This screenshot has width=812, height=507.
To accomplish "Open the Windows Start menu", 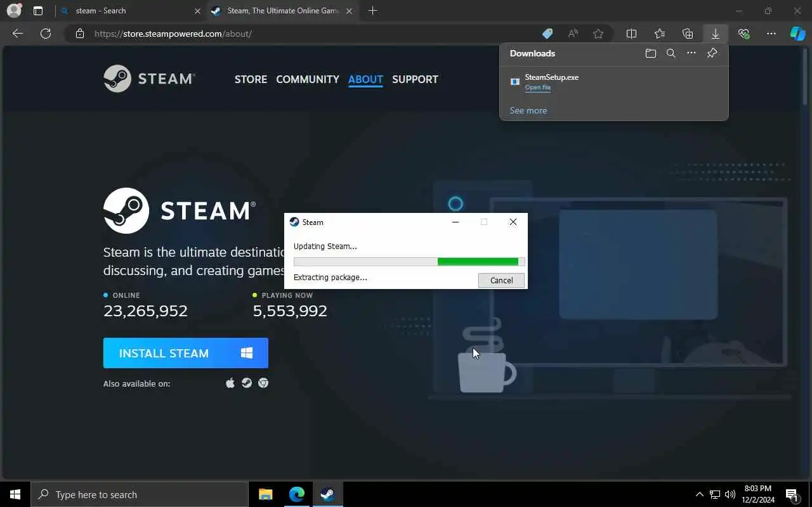I will point(15,494).
